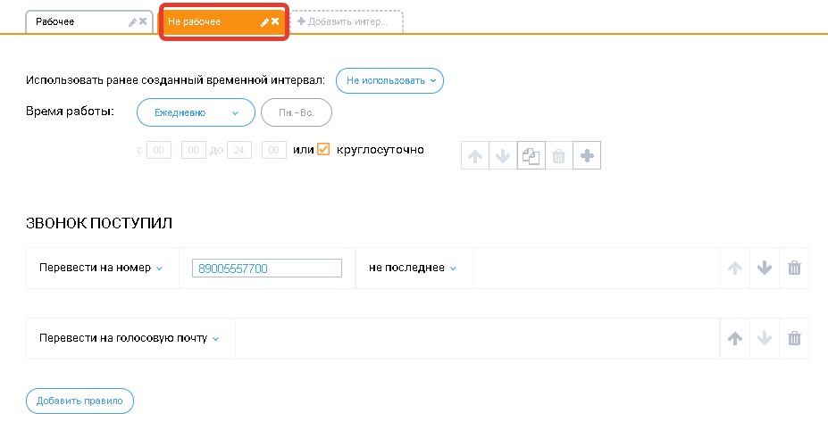
Task: Delete the Перевести на номер rule
Action: click(794, 268)
